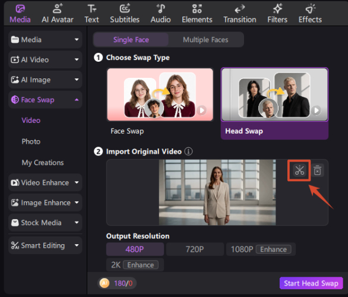Viewport: 348px width, 297px height.
Task: Play the Head Swap preview demo
Action: [x=317, y=110]
